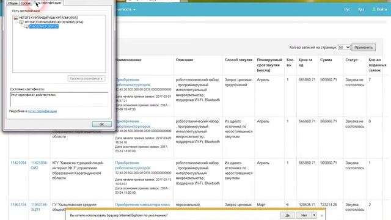391x220 pixels.
Task: Click the Закупка состоялась status in row 11421094
Action: click(x=354, y=166)
